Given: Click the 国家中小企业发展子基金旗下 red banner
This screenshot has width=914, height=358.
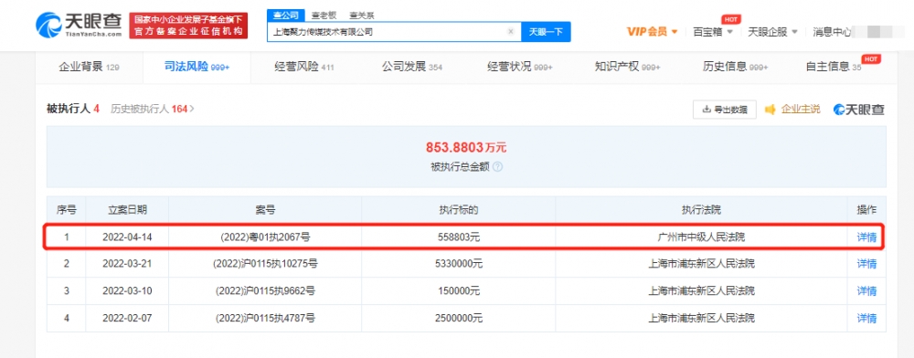Looking at the screenshot, I should pyautogui.click(x=187, y=26).
